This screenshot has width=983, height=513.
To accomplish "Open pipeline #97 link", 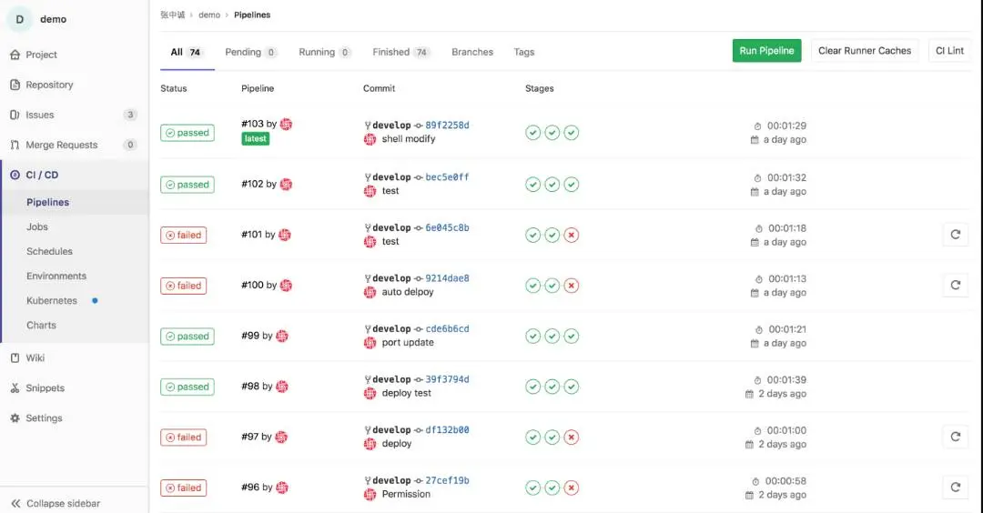I will pyautogui.click(x=249, y=437).
